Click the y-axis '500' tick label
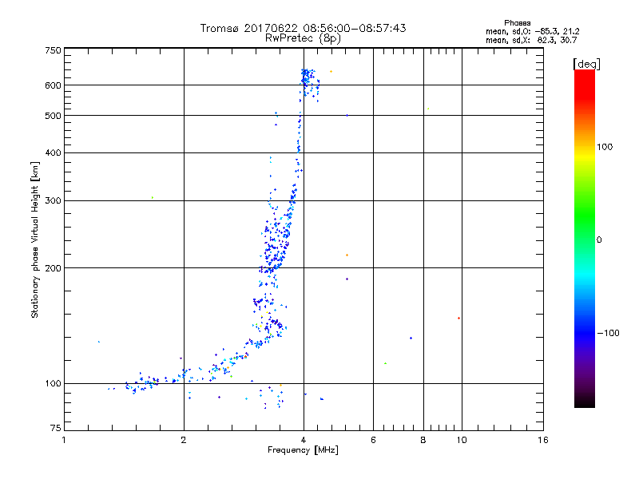 [53, 116]
